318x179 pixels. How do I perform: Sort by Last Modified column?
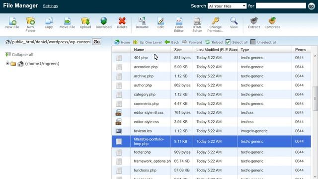coord(217,50)
